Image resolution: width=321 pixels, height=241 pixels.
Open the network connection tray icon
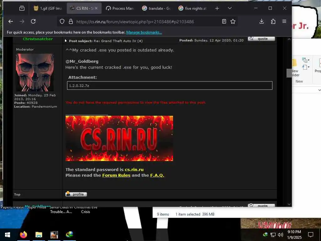point(273,235)
